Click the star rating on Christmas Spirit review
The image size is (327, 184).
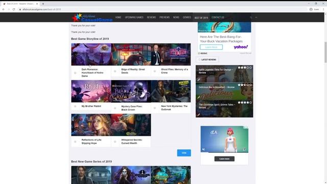tap(245, 102)
